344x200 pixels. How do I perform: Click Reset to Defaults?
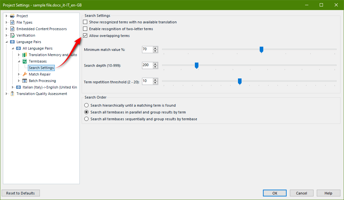pos(21,193)
